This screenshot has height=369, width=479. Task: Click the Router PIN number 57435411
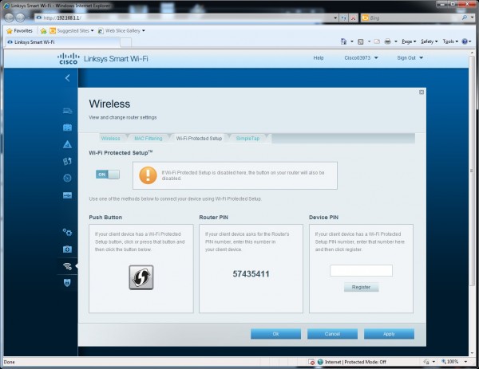pos(251,274)
